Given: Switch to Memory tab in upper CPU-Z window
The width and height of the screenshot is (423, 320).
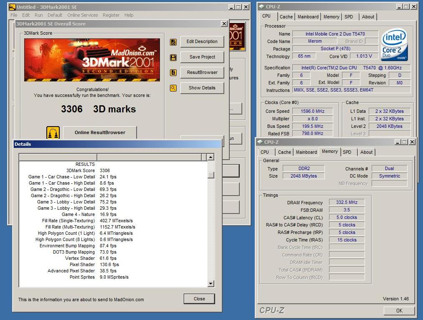Looking at the screenshot, I should 331,17.
